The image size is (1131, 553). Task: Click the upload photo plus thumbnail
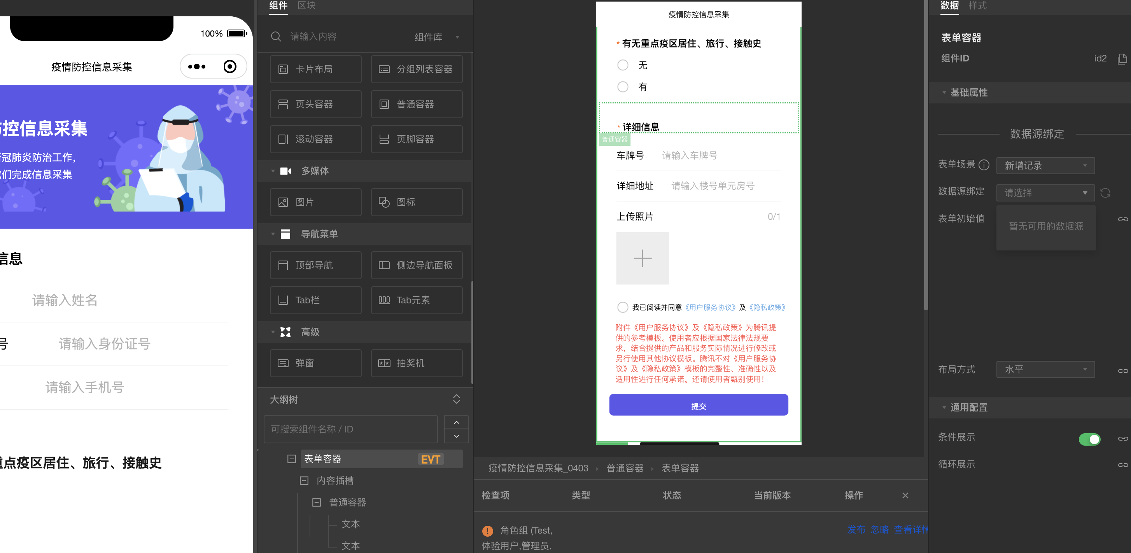coord(643,258)
